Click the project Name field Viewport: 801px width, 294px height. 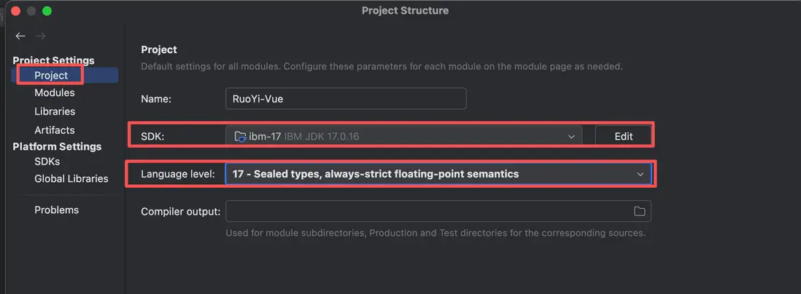pos(345,98)
